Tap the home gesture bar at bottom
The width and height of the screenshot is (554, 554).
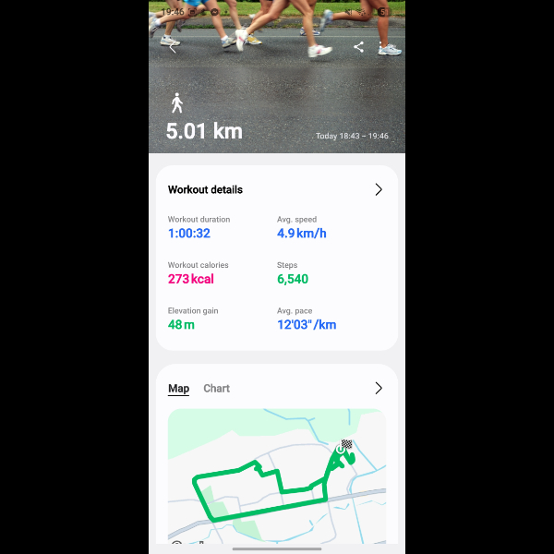click(277, 549)
